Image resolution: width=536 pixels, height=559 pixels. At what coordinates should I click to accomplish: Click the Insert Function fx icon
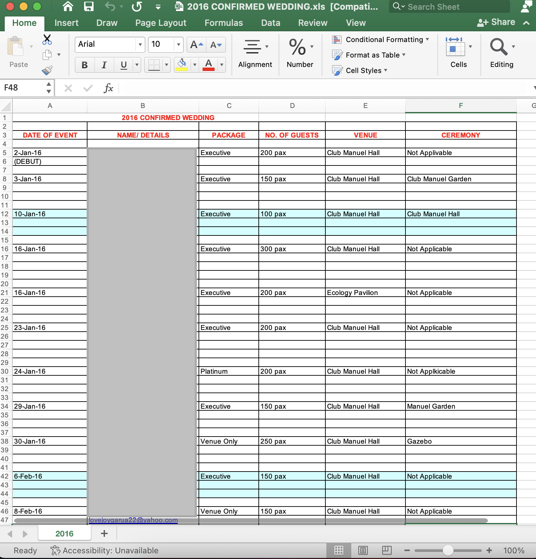(108, 88)
